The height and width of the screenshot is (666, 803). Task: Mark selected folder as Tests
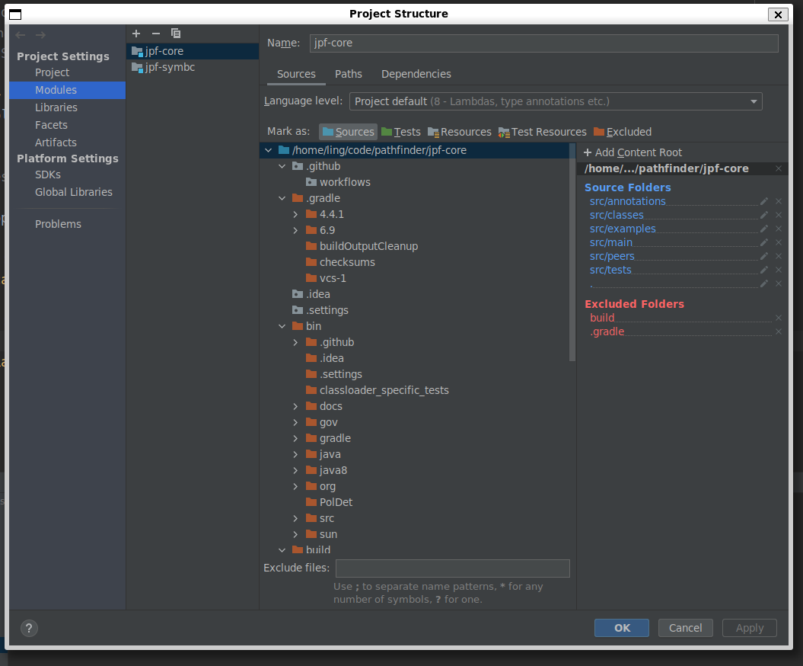coord(400,132)
